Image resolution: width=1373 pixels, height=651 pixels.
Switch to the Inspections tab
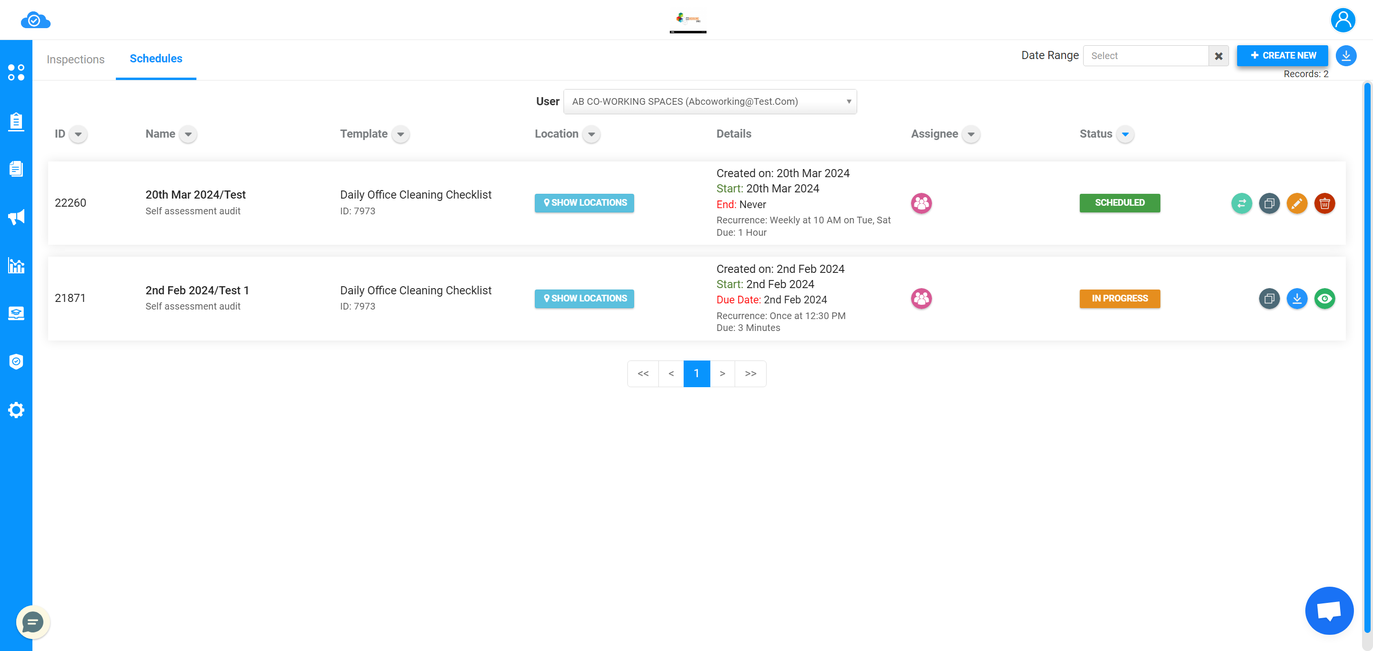[76, 59]
